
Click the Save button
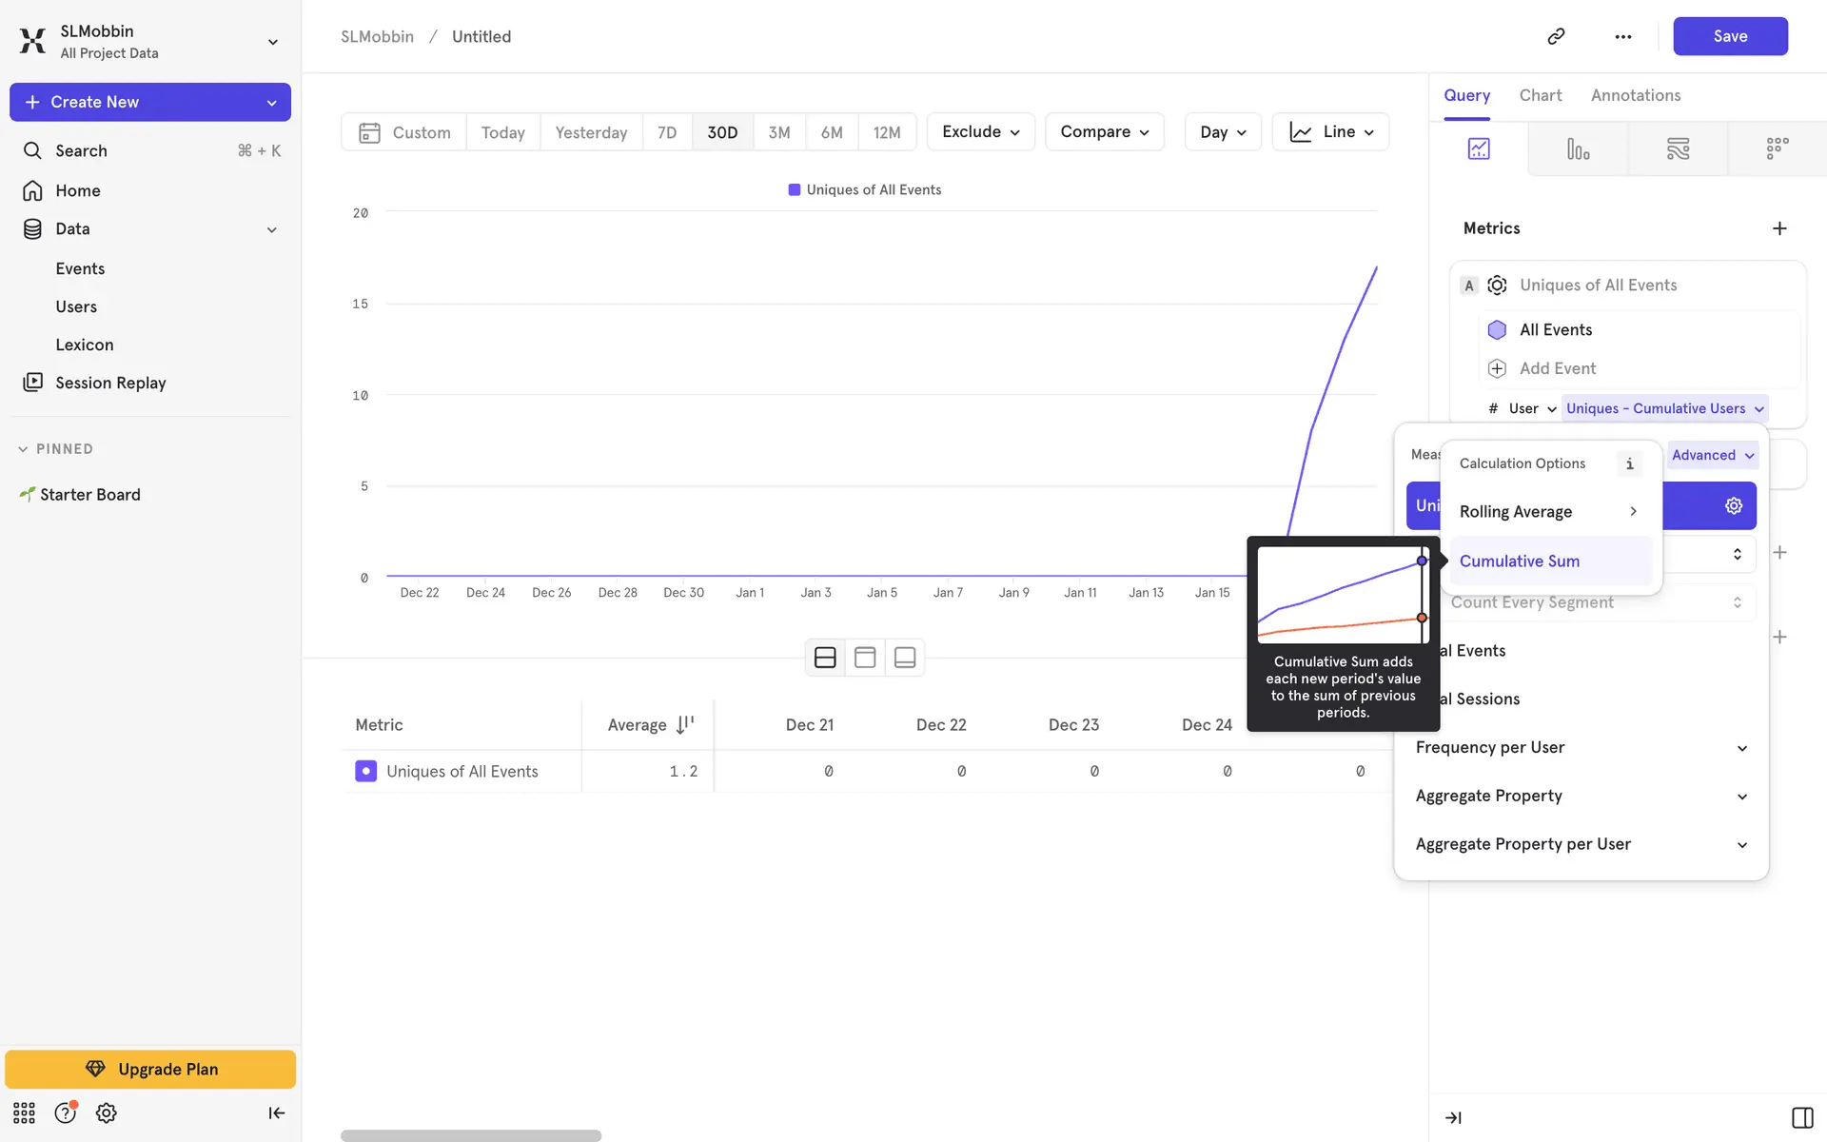(x=1729, y=36)
